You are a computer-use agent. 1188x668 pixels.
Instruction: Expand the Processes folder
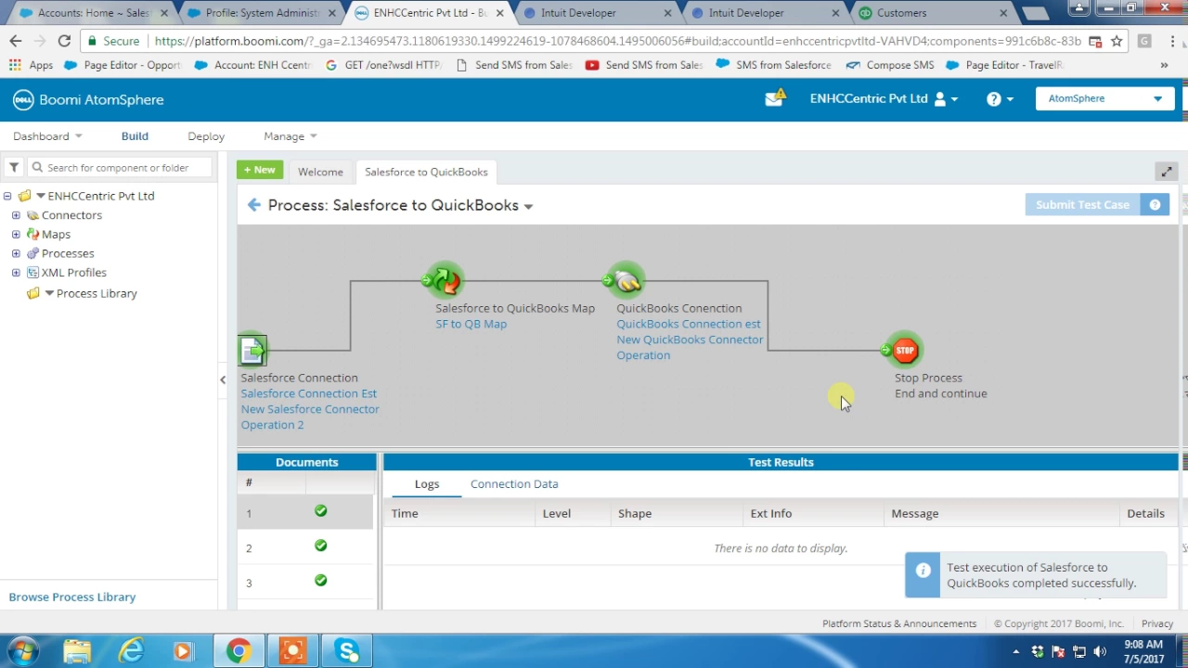click(16, 253)
